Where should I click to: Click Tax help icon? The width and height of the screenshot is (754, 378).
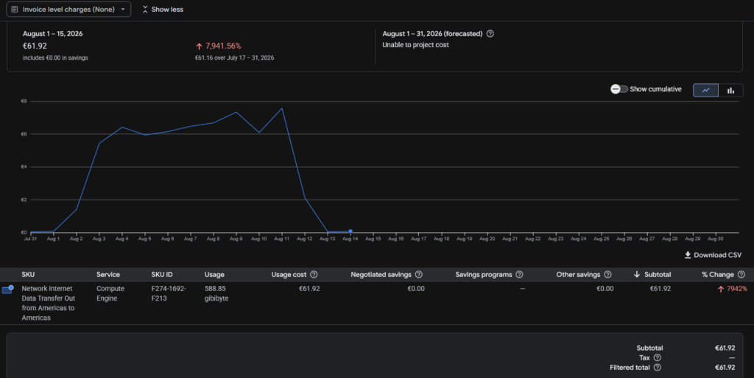click(658, 358)
